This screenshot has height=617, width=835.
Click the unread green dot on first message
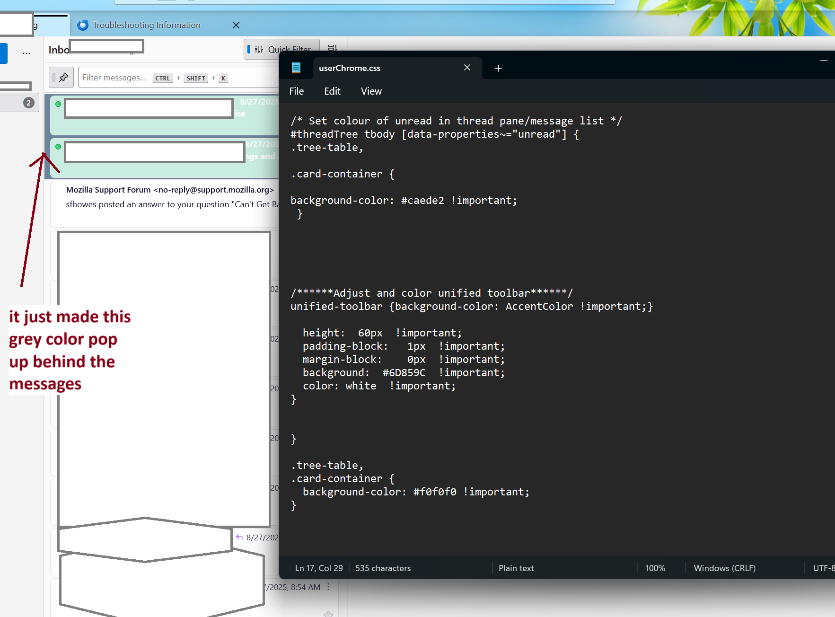pyautogui.click(x=58, y=104)
